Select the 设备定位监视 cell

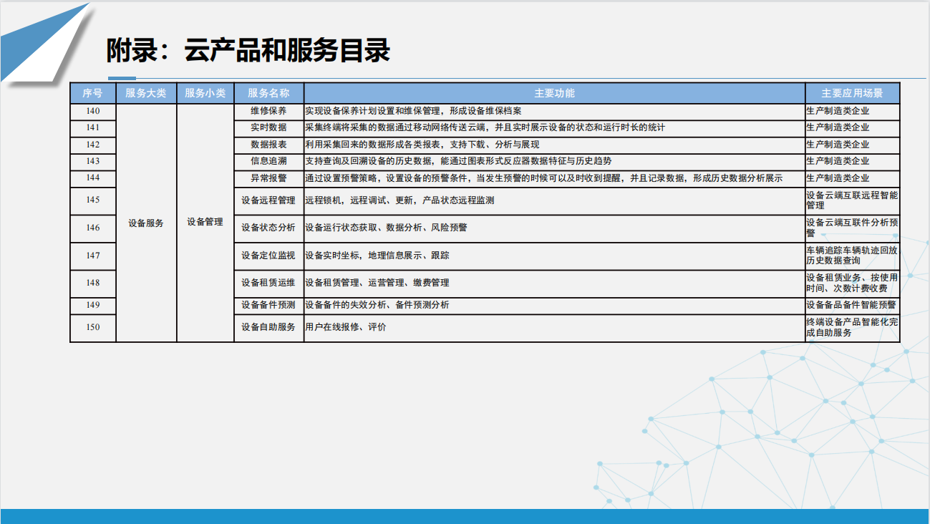tap(268, 256)
